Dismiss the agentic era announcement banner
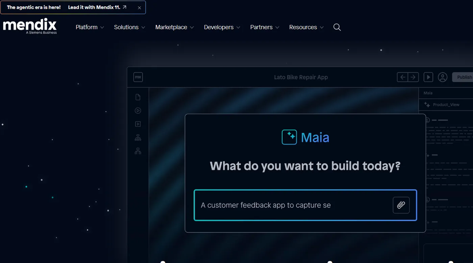 coord(139,7)
